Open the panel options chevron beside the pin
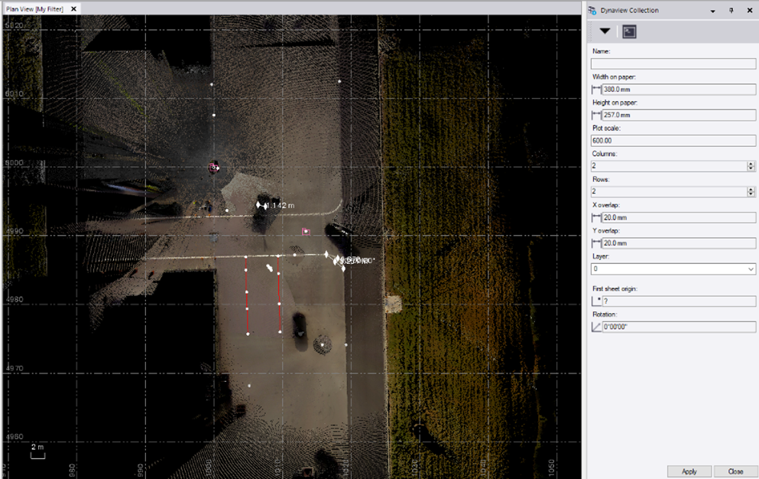 tap(712, 11)
